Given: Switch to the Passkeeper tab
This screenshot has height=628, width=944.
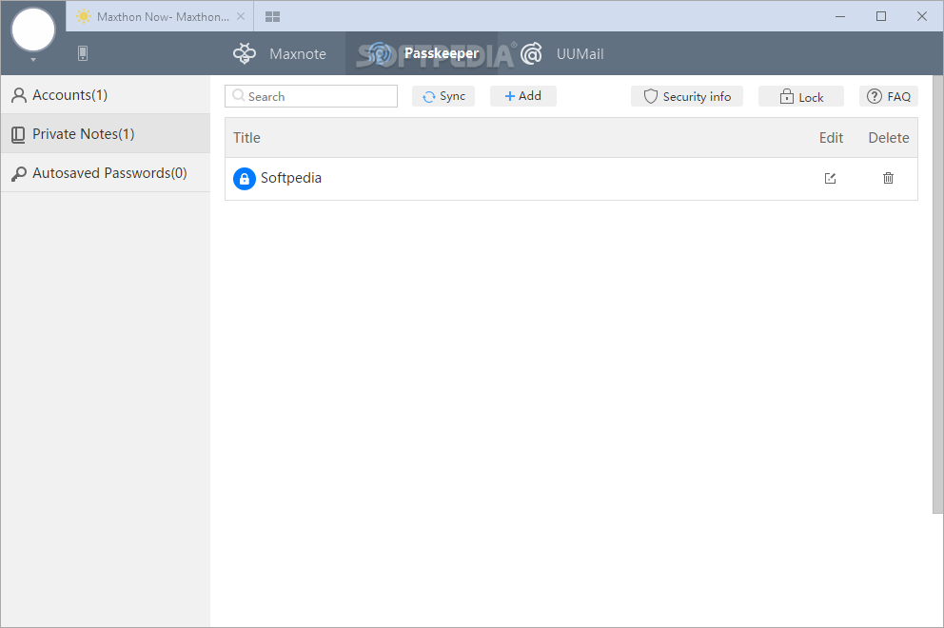Looking at the screenshot, I should click(422, 53).
